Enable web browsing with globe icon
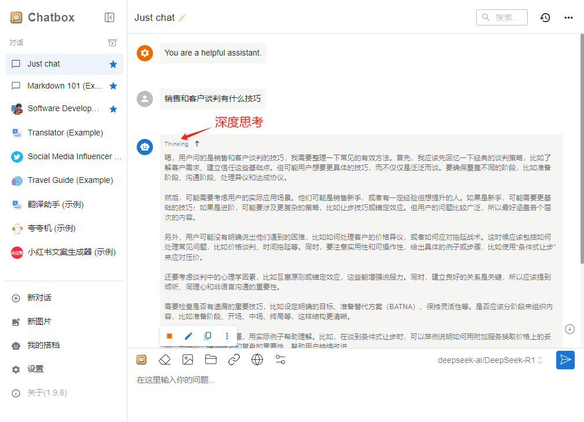This screenshot has height=422, width=584. [257, 359]
